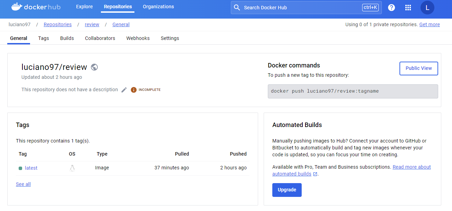This screenshot has height=211, width=452.
Task: Click the General breadcrumb link
Action: tap(121, 24)
